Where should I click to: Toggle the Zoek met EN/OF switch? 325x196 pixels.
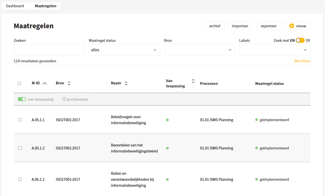(300, 40)
